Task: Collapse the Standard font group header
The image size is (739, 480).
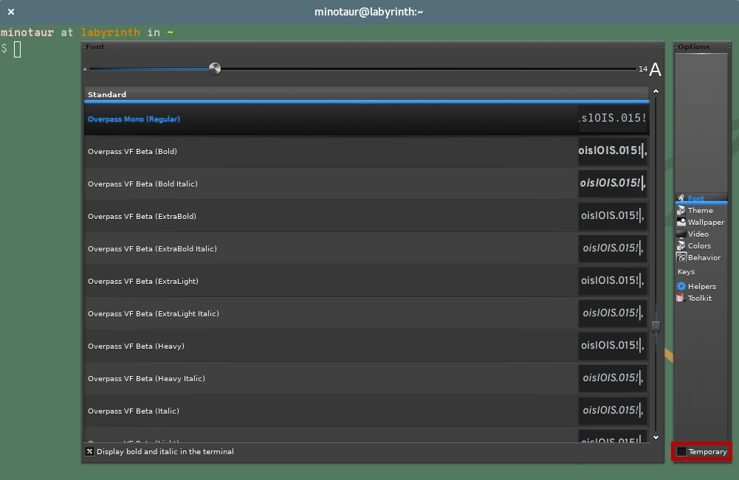Action: tap(365, 94)
